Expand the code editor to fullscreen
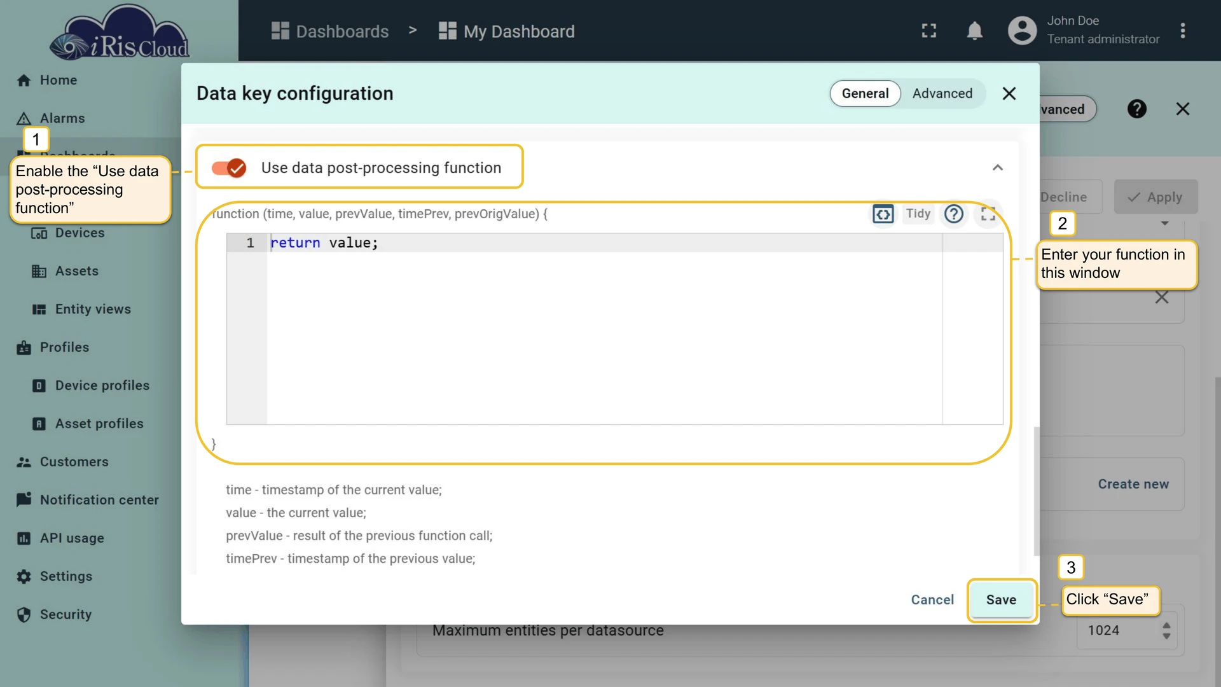This screenshot has width=1221, height=687. 988,214
